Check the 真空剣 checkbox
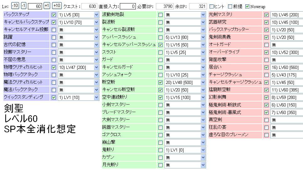Image resolution: width=303 pixels, height=170 pixels. 267,120
